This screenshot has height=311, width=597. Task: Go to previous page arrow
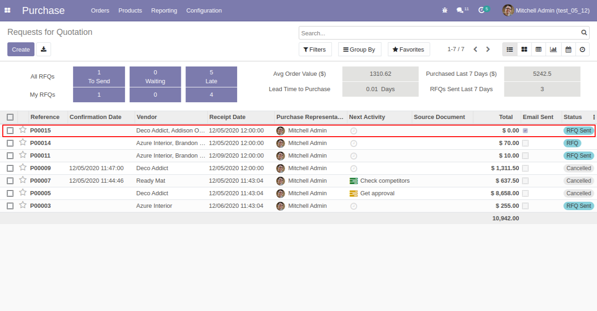475,49
